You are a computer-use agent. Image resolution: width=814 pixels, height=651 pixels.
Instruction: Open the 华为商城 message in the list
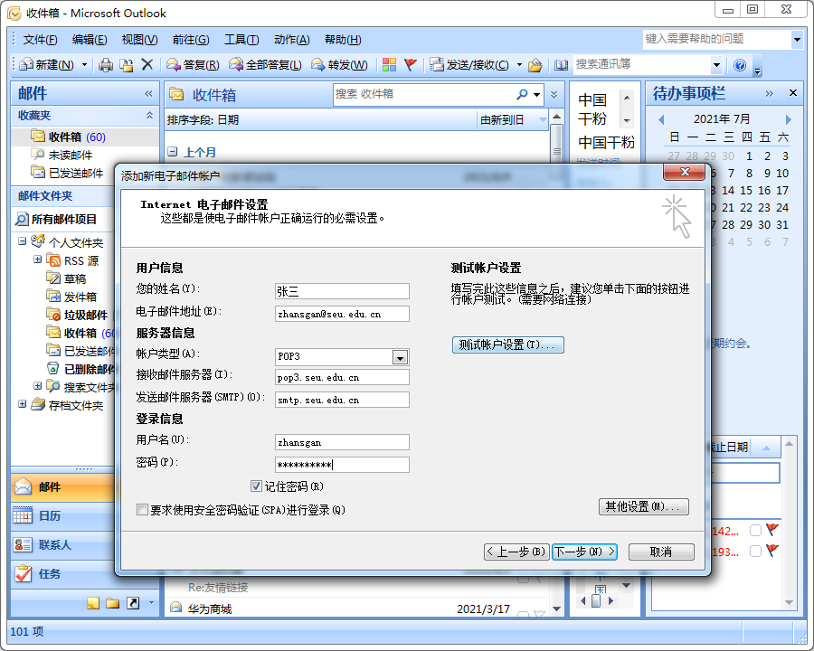click(356, 609)
